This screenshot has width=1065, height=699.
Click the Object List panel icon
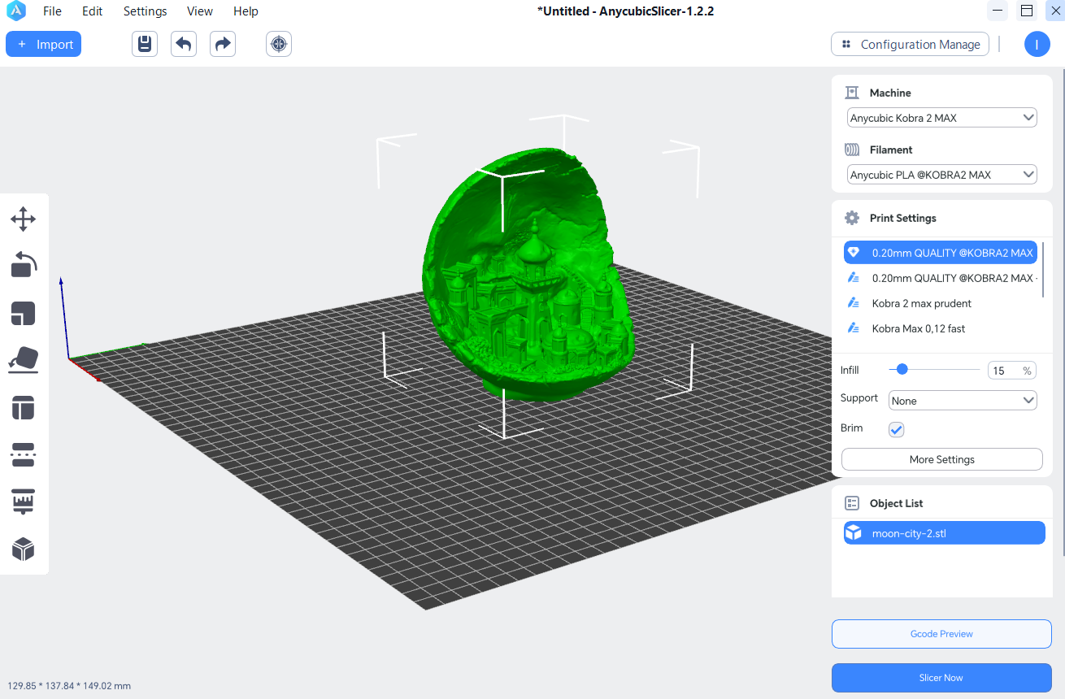click(852, 503)
